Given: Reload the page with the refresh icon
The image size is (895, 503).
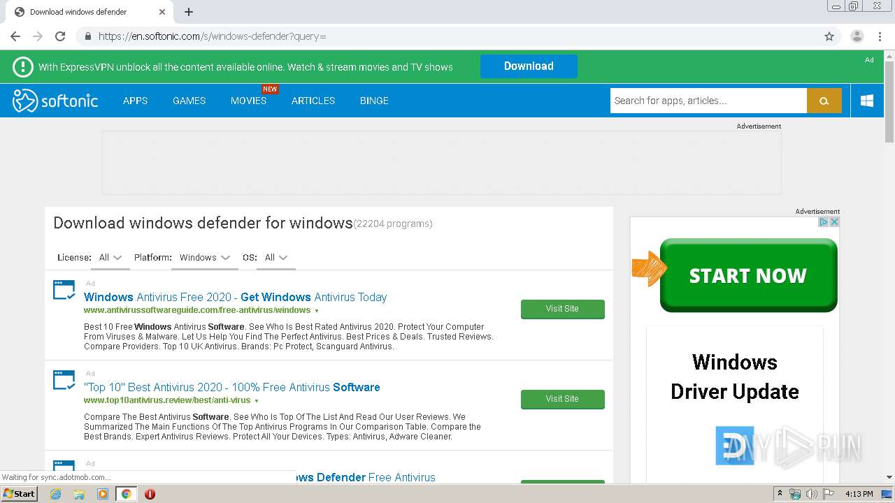Looking at the screenshot, I should coord(60,36).
